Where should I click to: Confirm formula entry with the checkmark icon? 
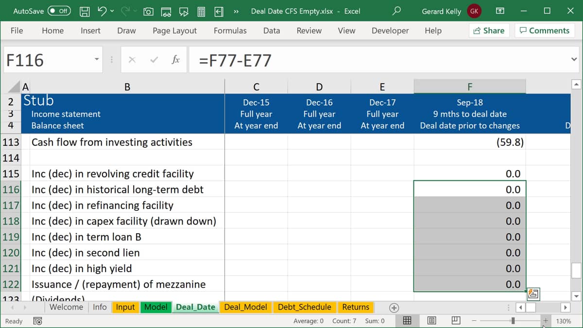click(x=154, y=60)
